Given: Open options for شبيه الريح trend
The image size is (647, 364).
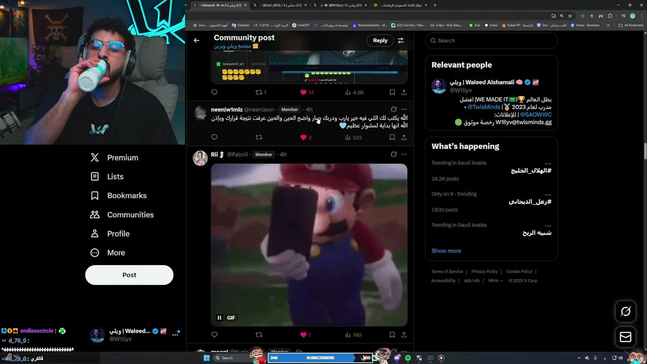Looking at the screenshot, I should pyautogui.click(x=548, y=225).
